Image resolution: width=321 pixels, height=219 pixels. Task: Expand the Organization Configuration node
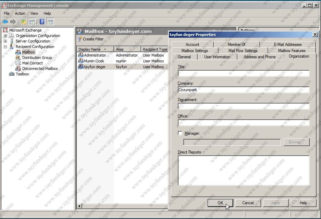pyautogui.click(x=5, y=36)
